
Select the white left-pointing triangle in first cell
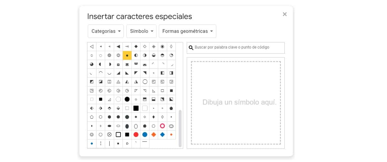click(x=92, y=46)
